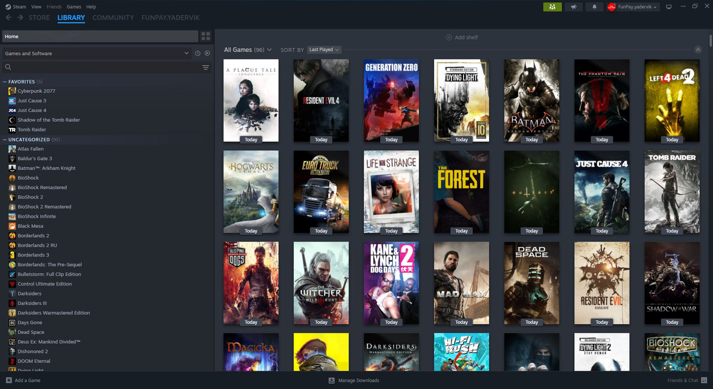Open Kane & Lynch 2 cover
The width and height of the screenshot is (713, 389).
392,283
